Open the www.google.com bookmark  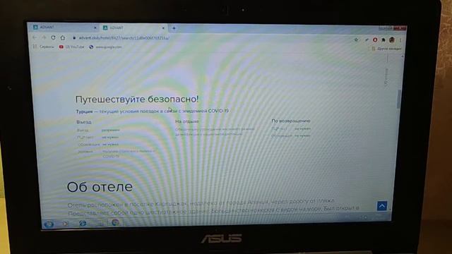[x=105, y=47]
